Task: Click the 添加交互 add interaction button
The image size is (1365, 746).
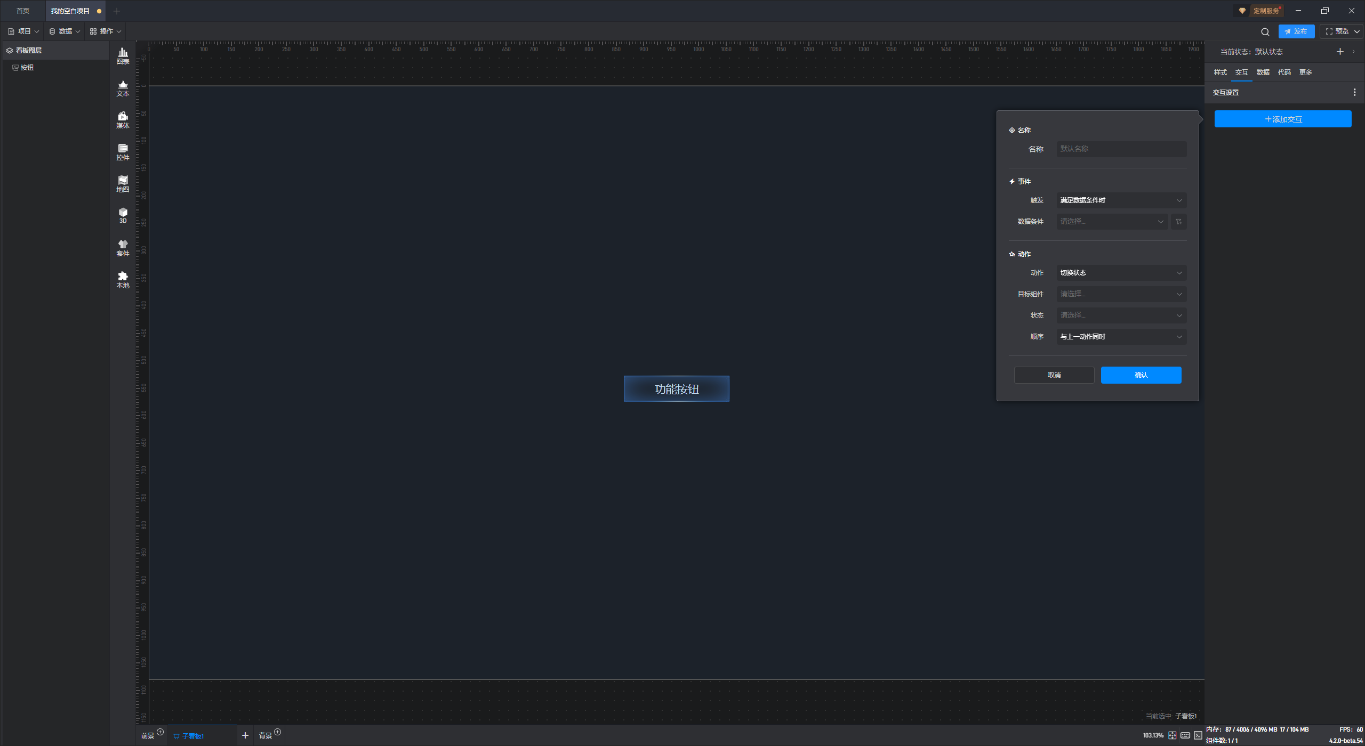Action: (1283, 119)
